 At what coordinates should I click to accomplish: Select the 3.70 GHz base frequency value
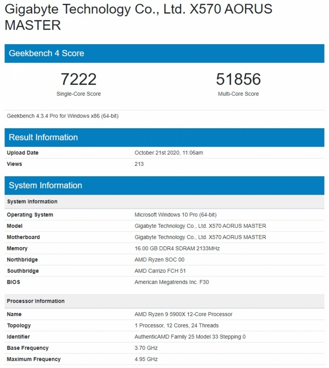click(x=146, y=348)
